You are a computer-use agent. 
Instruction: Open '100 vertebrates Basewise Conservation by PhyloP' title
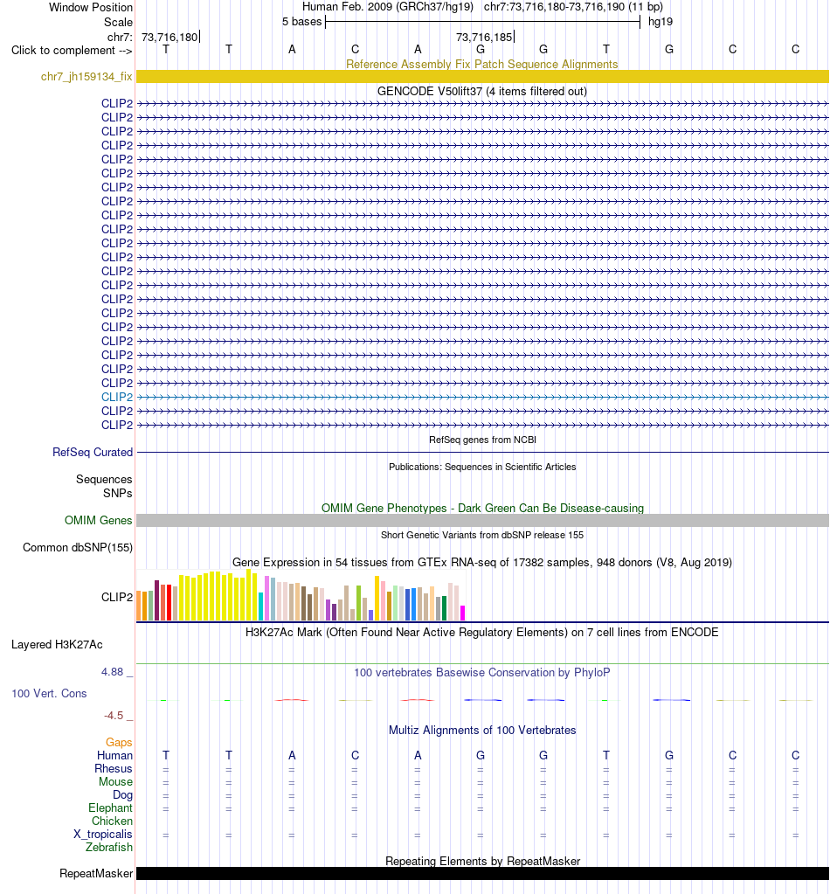(482, 672)
